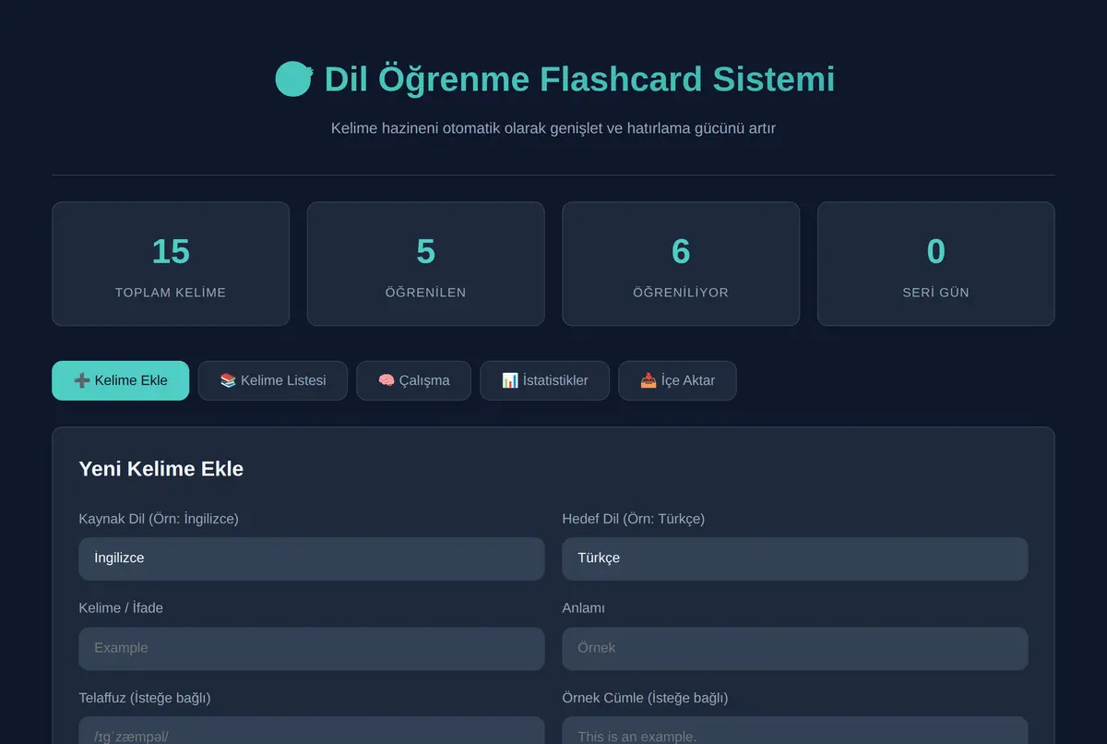Click the round logo icon beside the title

coord(294,78)
